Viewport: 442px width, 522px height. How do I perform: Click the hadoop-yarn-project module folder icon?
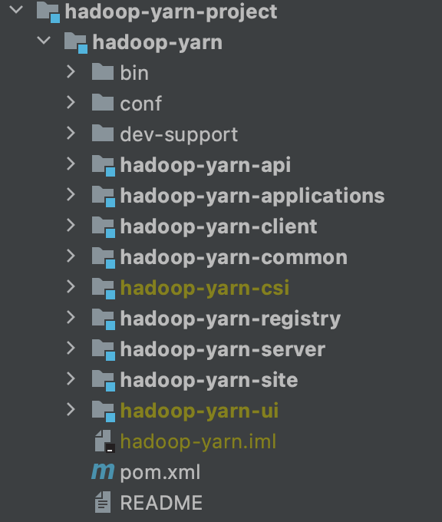click(x=48, y=12)
